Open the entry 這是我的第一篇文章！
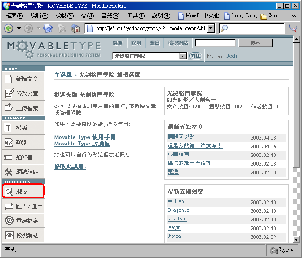Image resolution: width=302 pixels, height=258 pixels. (x=195, y=145)
